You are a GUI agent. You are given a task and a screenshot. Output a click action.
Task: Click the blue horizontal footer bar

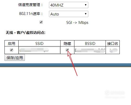click(65, 65)
